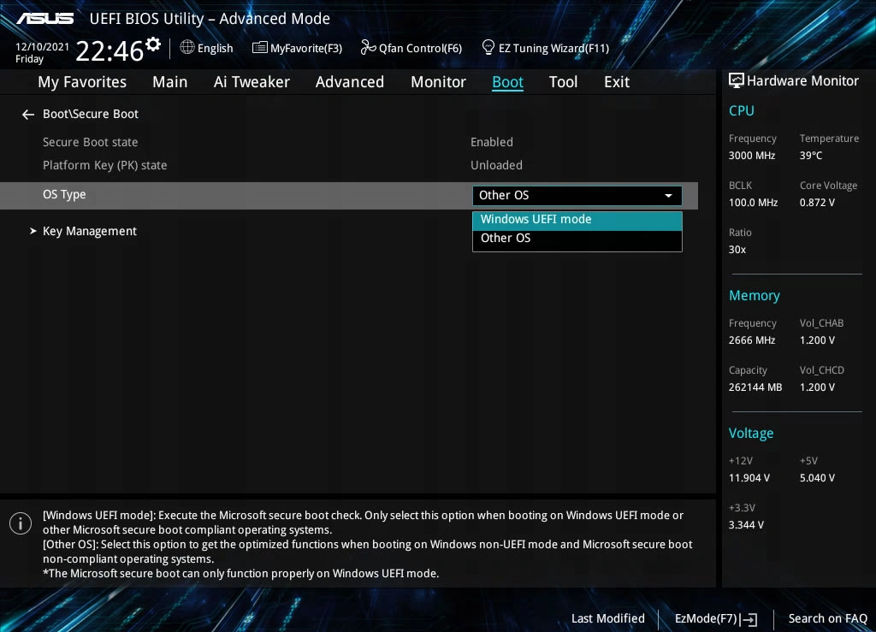Image resolution: width=876 pixels, height=632 pixels.
Task: Click the +3.3V value 3.344 V
Action: [x=746, y=525]
